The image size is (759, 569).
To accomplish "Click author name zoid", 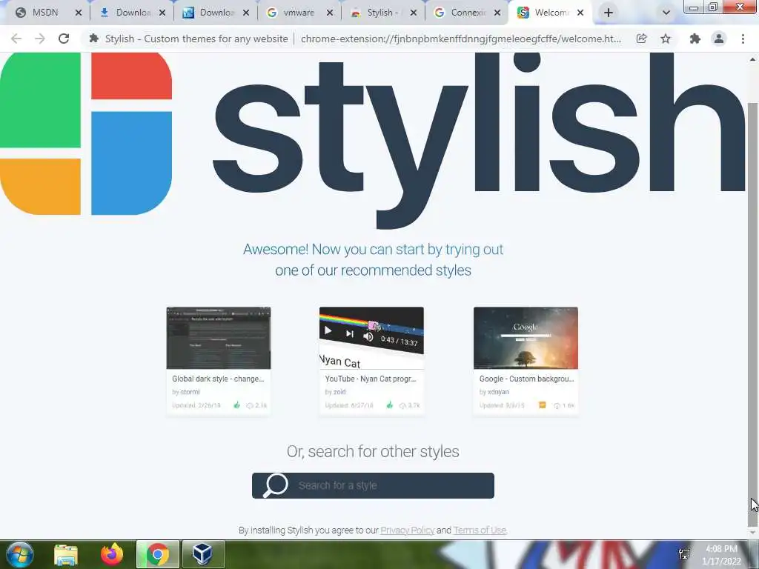I will coord(339,392).
